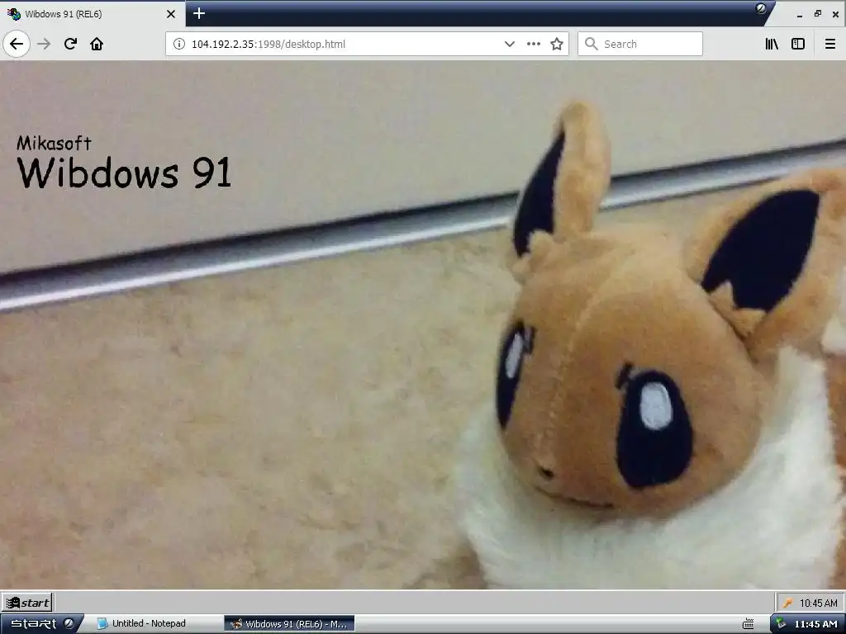Open the address bar history dropdown
This screenshot has height=634, width=846.
pos(509,44)
